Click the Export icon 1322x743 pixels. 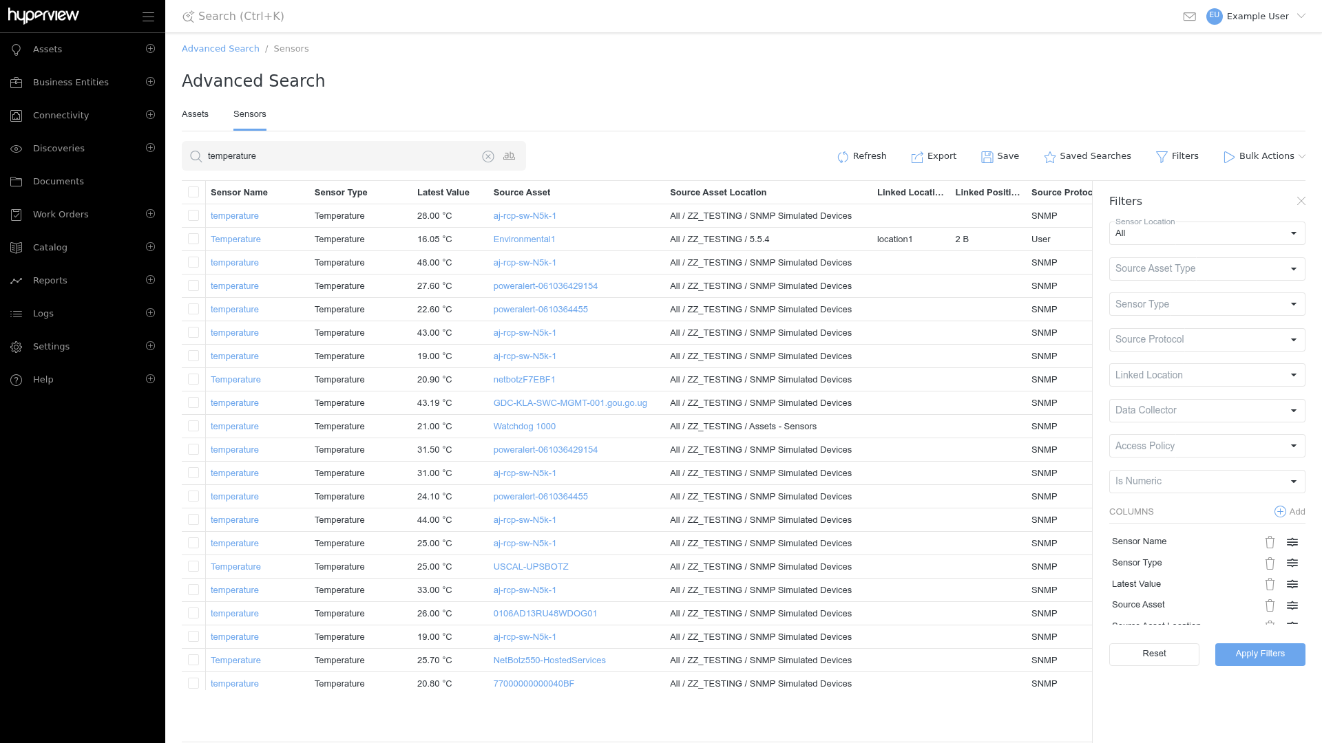[x=917, y=157]
